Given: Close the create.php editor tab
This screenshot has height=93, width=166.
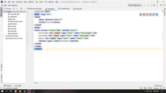Looking at the screenshot, I should pos(56,9).
